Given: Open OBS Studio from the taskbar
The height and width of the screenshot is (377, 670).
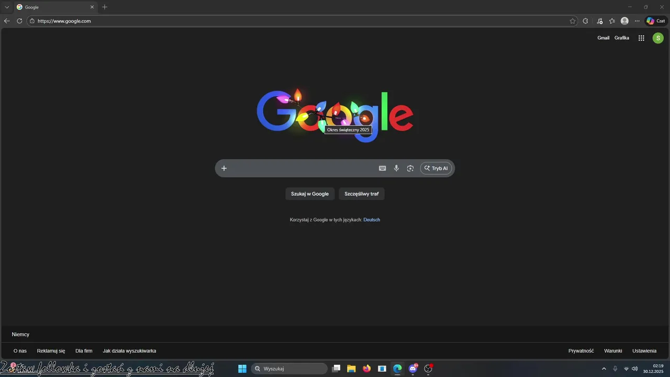Looking at the screenshot, I should (x=428, y=369).
